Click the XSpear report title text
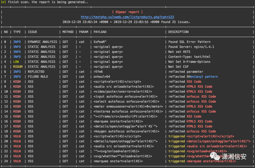 point(127,12)
